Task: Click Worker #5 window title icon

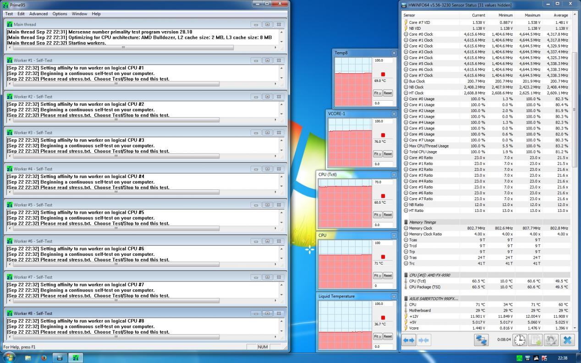Action: pyautogui.click(x=10, y=205)
